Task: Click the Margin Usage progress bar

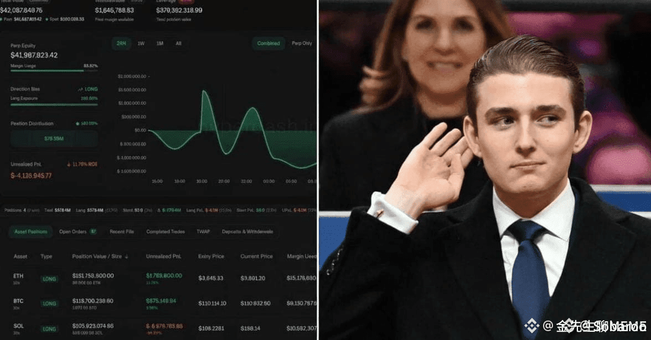Action: 54,71
